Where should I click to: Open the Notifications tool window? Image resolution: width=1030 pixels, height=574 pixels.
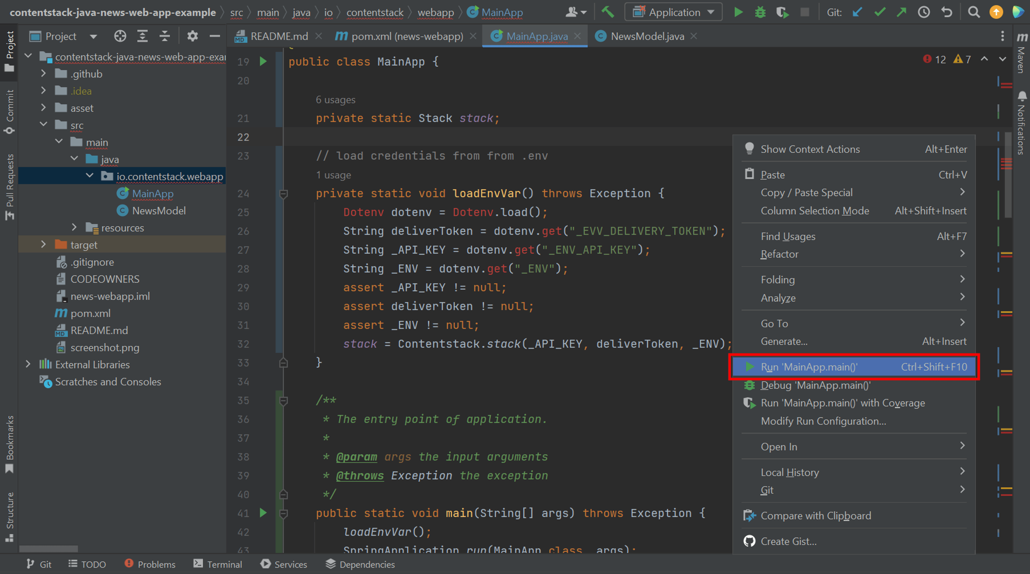click(1022, 123)
